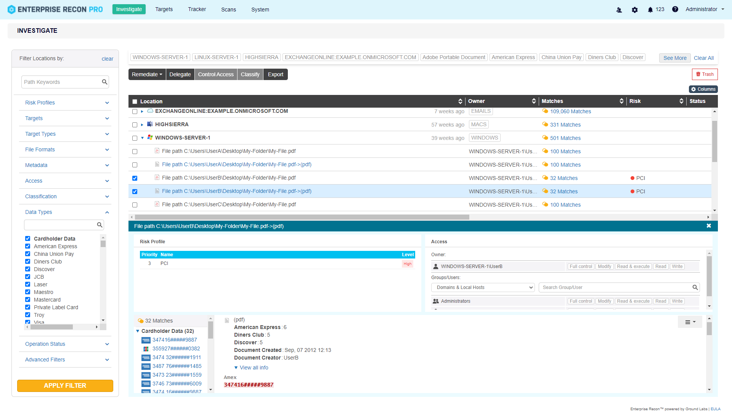Open the help question mark icon
The height and width of the screenshot is (419, 732).
coord(675,9)
